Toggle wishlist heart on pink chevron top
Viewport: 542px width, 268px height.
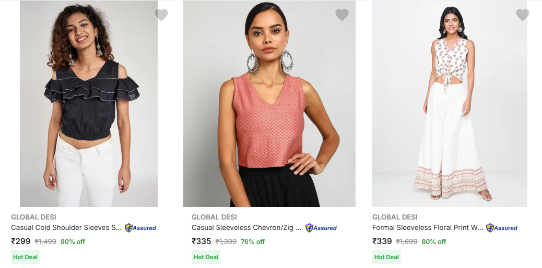pyautogui.click(x=342, y=15)
